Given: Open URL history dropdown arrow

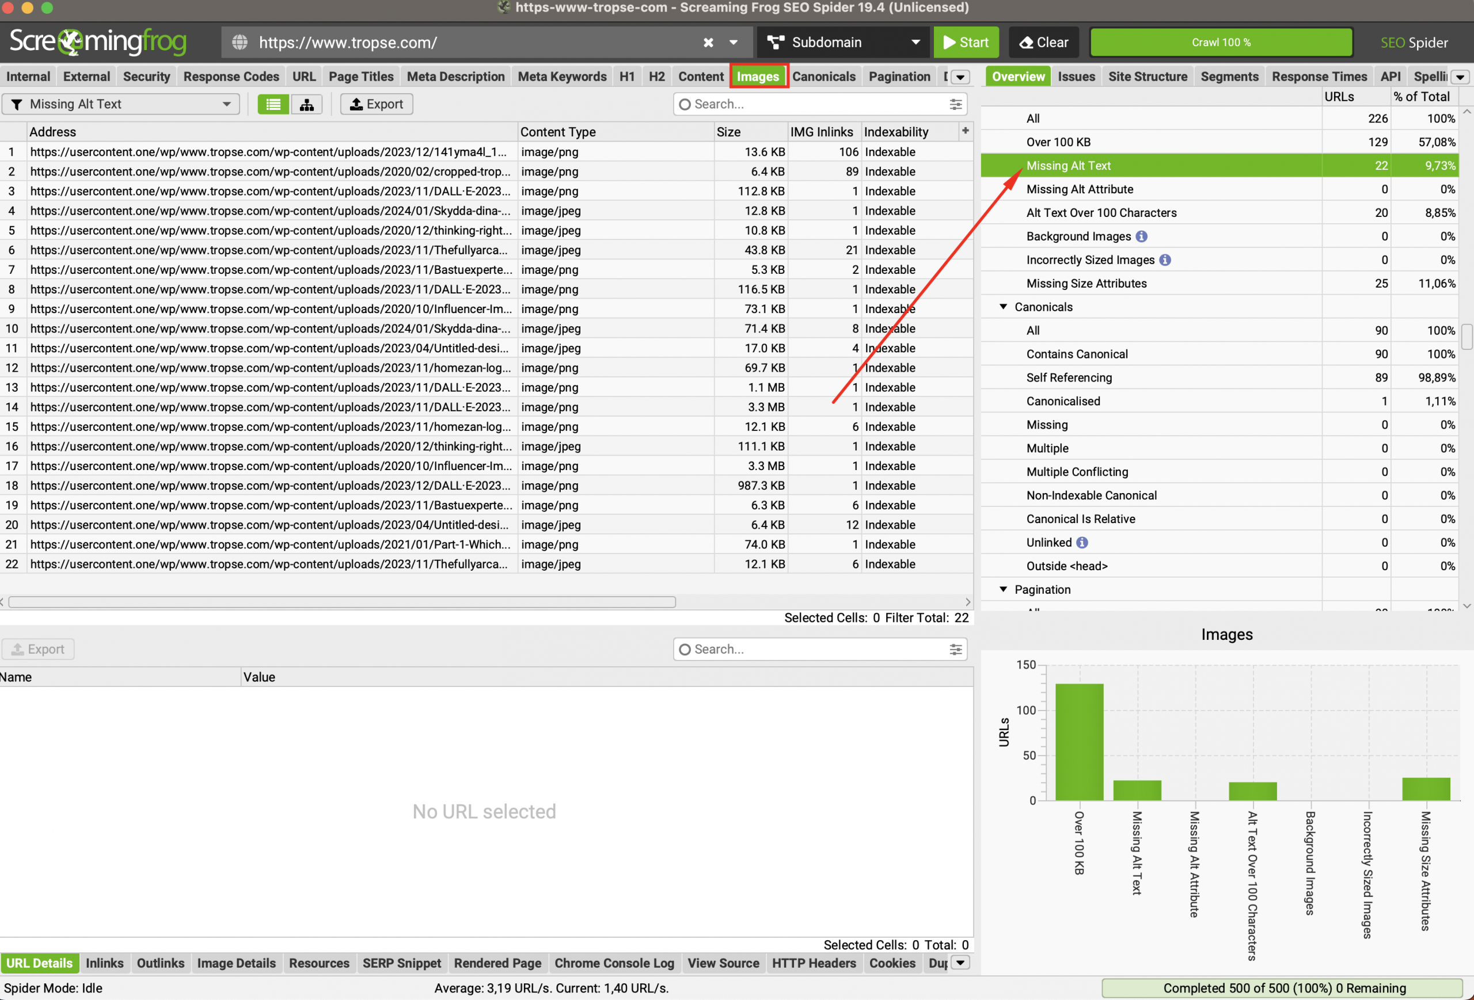Looking at the screenshot, I should pos(733,43).
